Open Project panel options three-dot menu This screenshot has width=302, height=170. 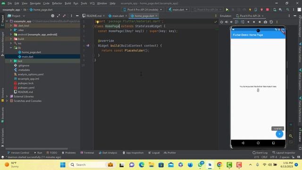click(x=71, y=16)
